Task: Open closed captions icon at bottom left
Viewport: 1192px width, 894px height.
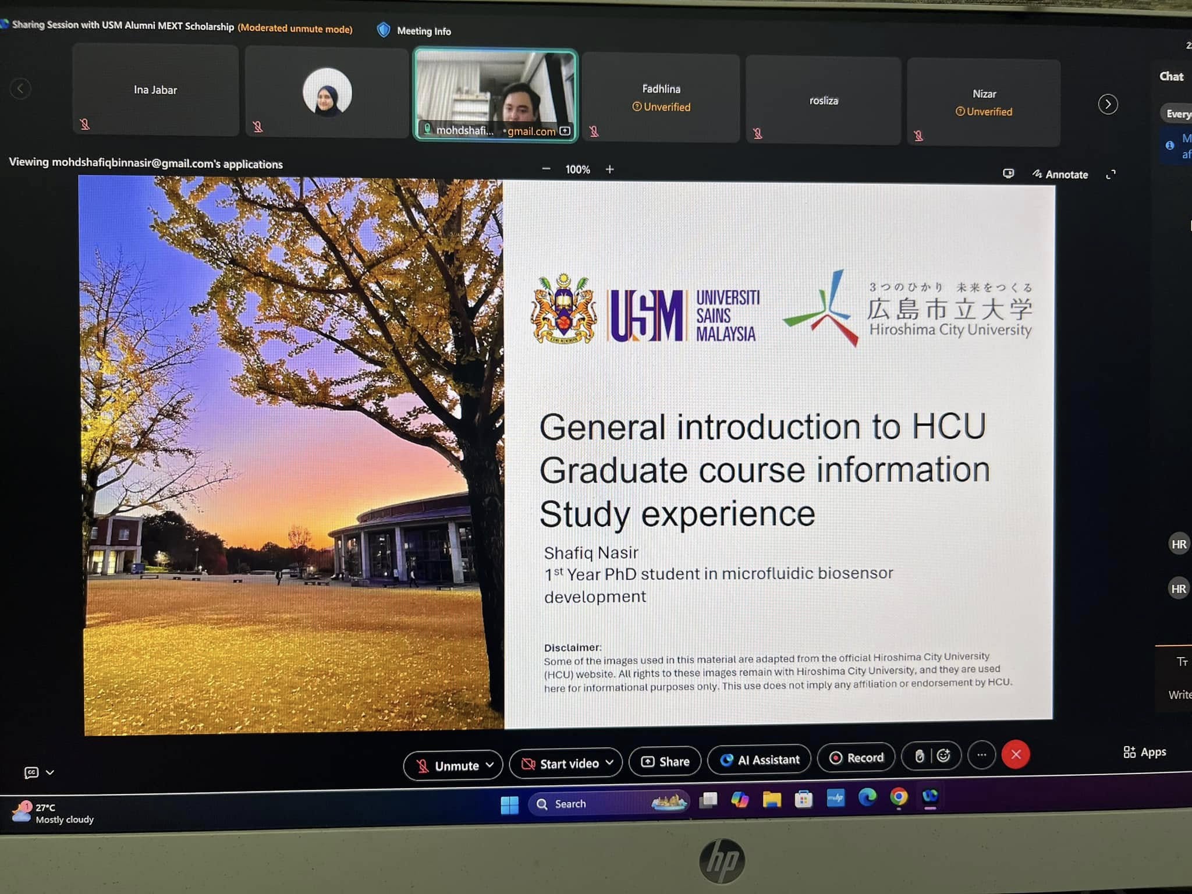Action: (31, 772)
